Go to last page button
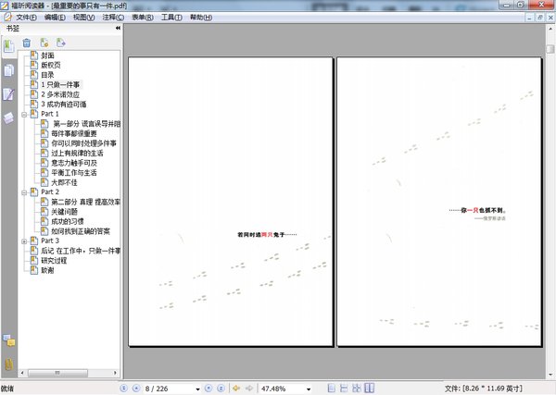This screenshot has height=395, width=556. click(221, 389)
